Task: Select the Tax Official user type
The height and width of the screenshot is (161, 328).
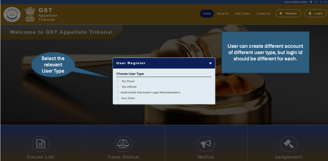Action: coord(117,86)
